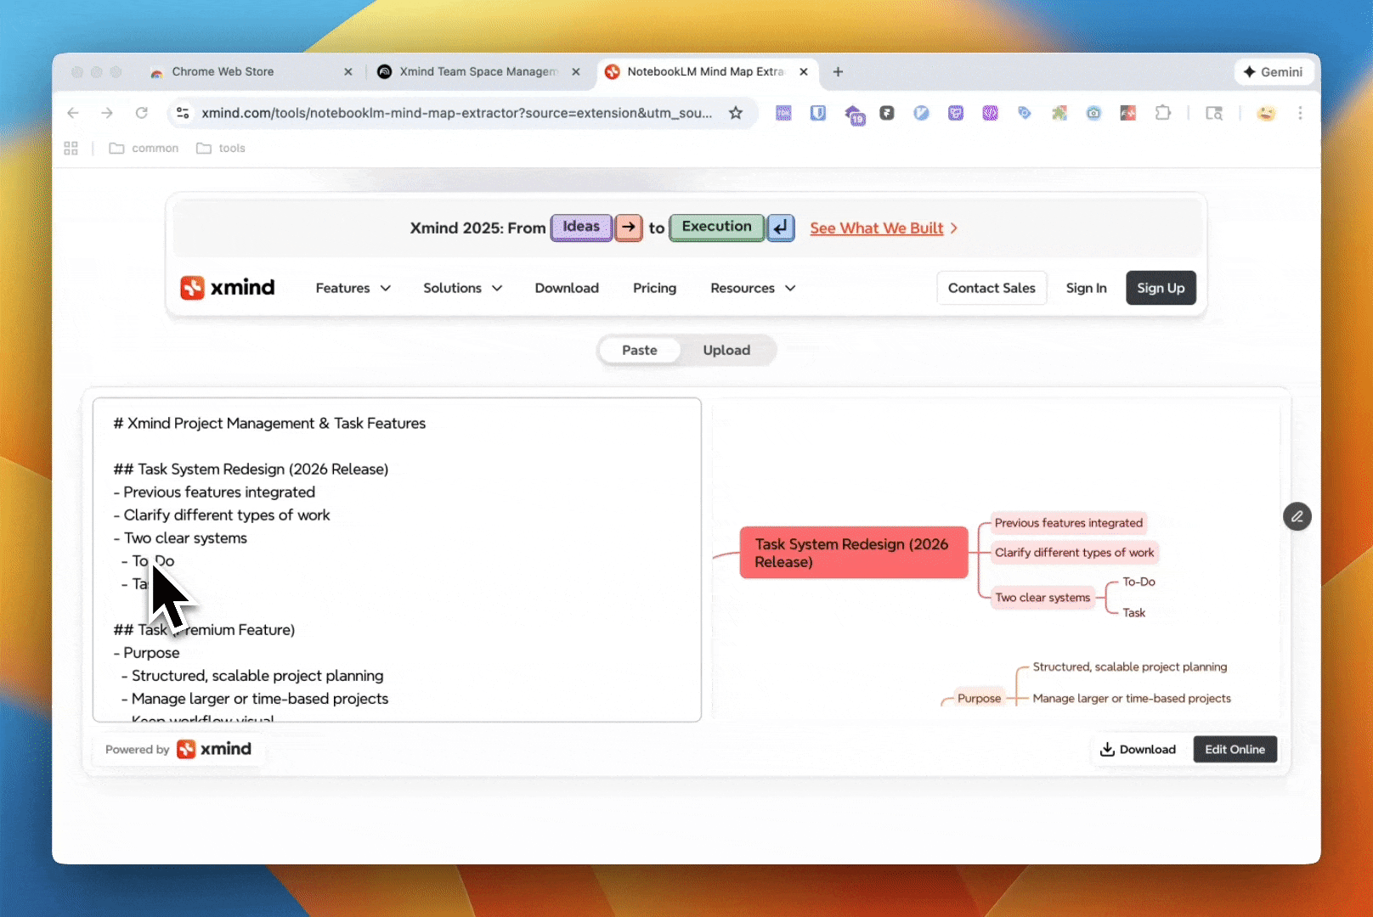Expand the Resources menu
This screenshot has width=1373, height=917.
pyautogui.click(x=753, y=288)
